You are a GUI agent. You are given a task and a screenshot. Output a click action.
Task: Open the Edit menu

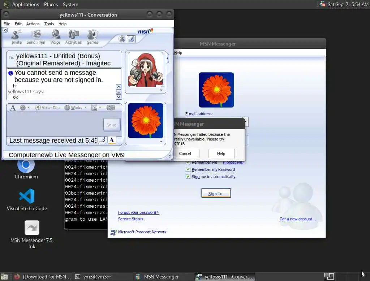pyautogui.click(x=18, y=24)
